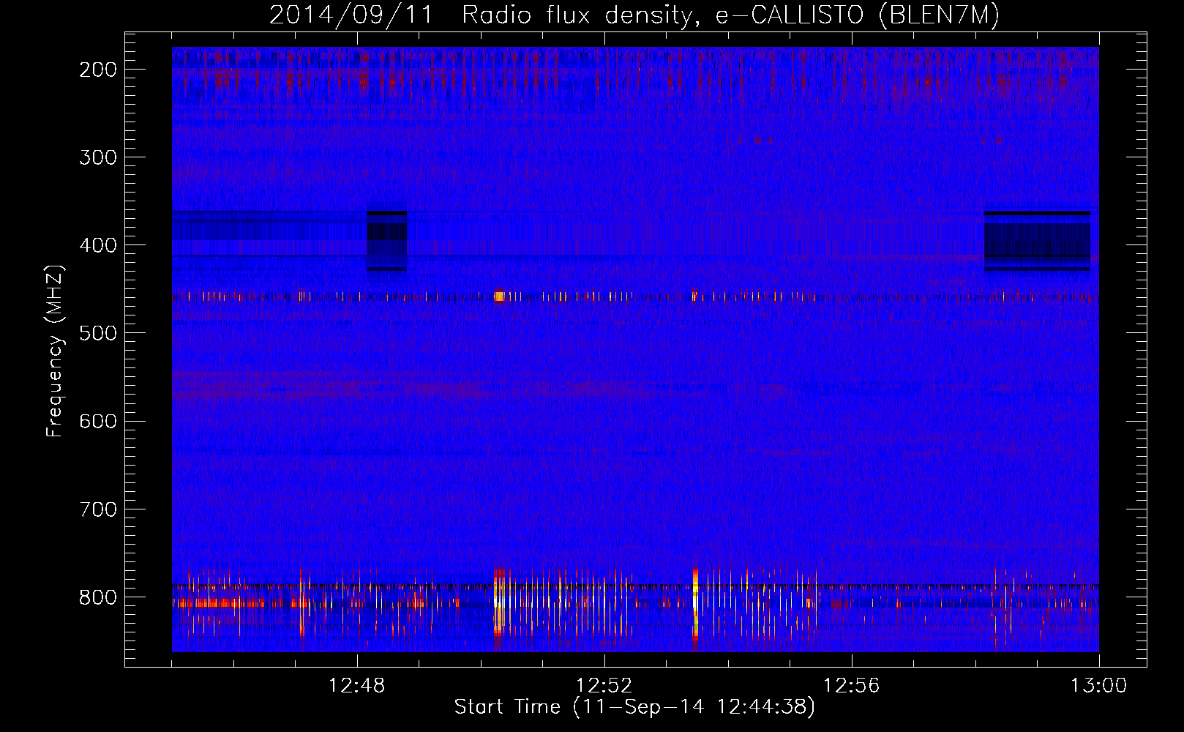Click the 600 frequency tick label
1184x732 pixels.
click(98, 421)
